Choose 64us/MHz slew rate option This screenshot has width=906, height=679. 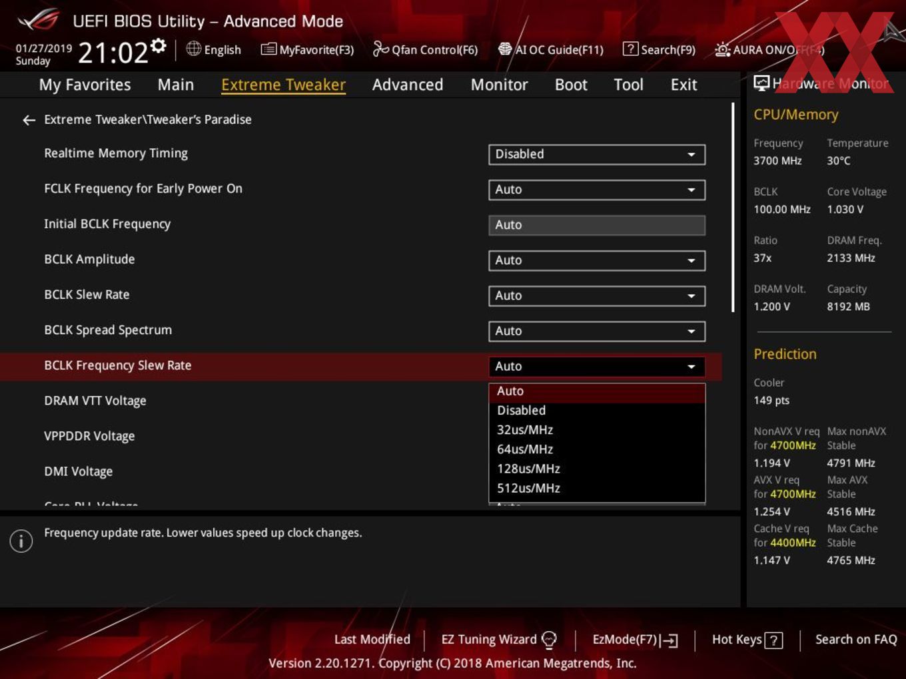point(597,449)
